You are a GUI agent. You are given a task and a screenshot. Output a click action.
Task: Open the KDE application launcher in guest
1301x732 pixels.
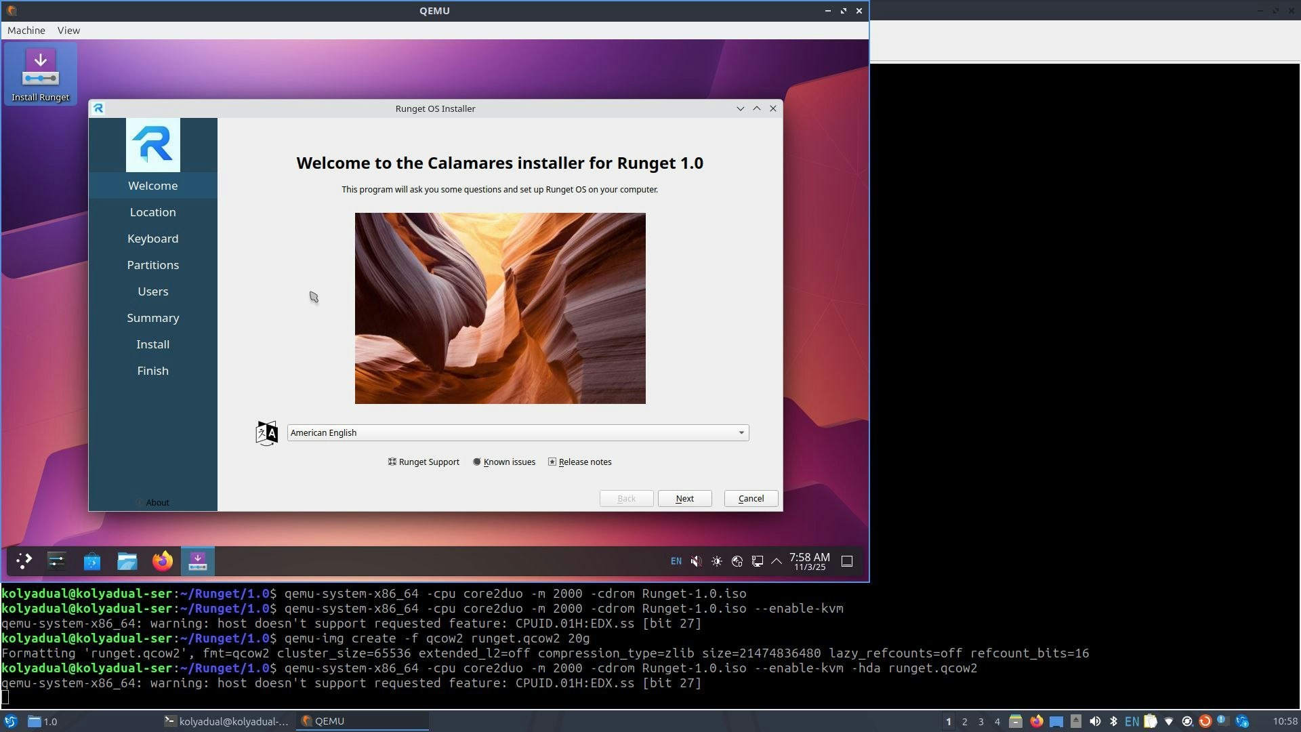coord(24,561)
